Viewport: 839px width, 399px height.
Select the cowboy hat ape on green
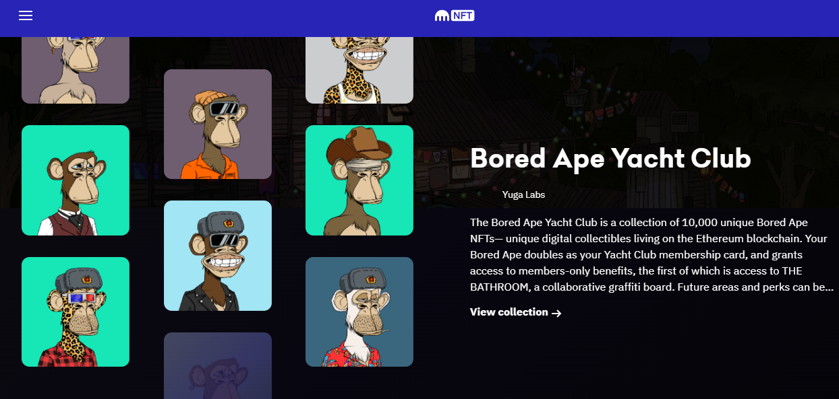[x=359, y=180]
